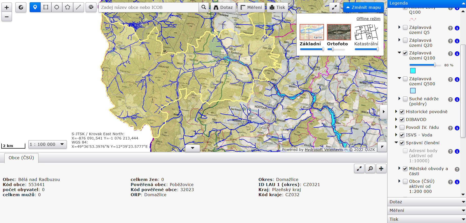Expand the Historické povodně tree node

(x=396, y=111)
